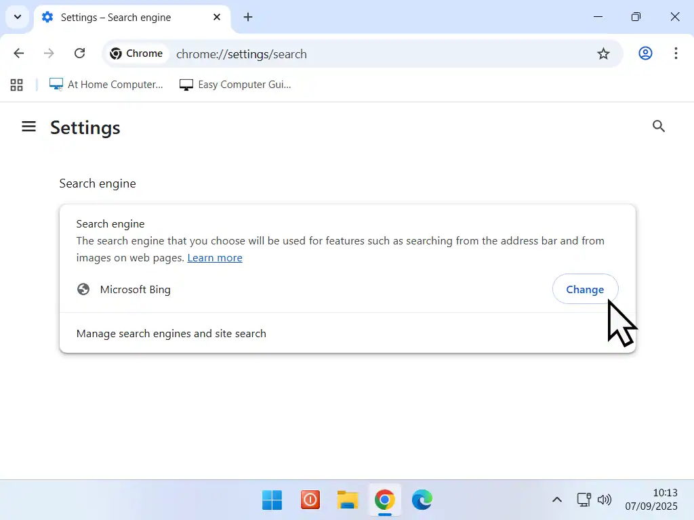Open the Settings hamburger menu
Viewport: 694px width, 520px height.
(28, 127)
